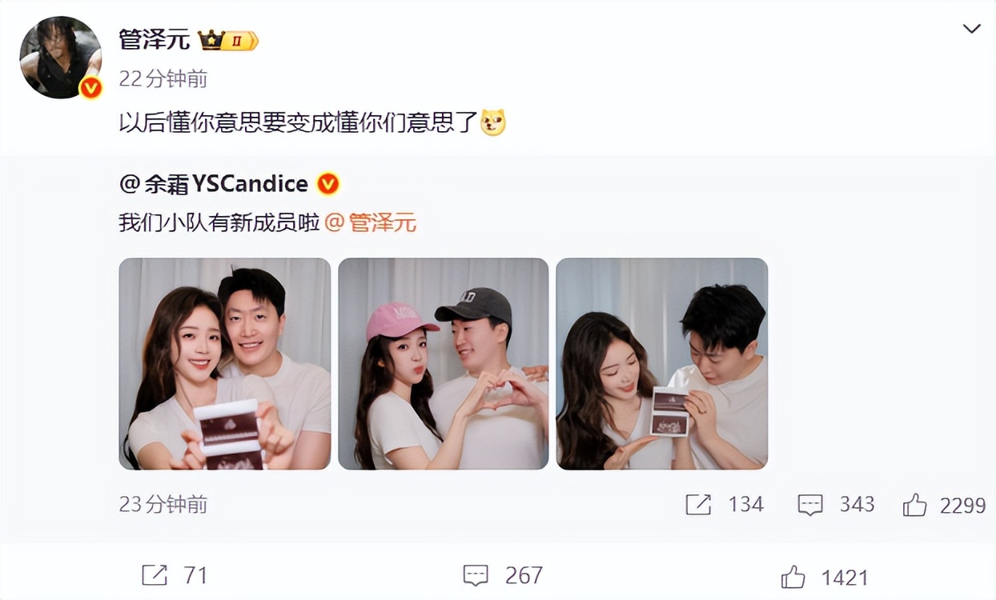Click the verified badge beside 余霜YSCandice
996x600 pixels.
click(x=328, y=184)
